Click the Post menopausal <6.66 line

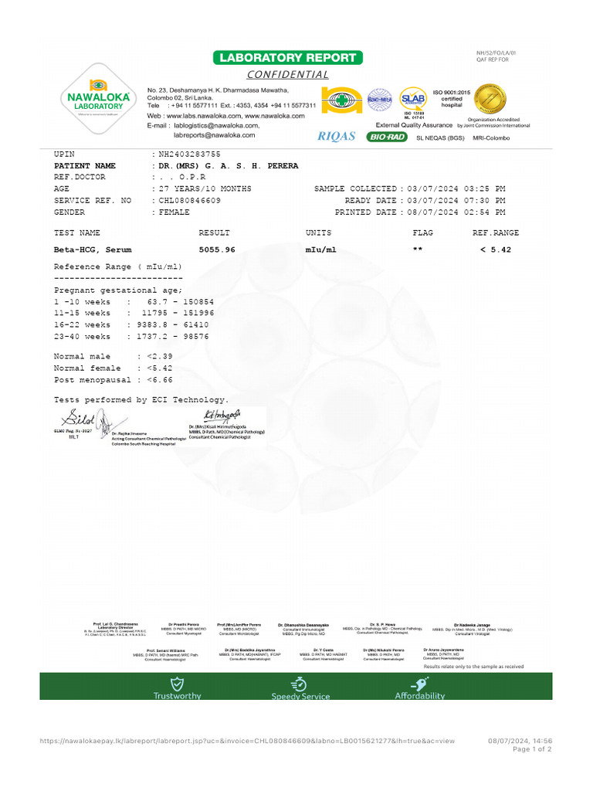point(113,380)
